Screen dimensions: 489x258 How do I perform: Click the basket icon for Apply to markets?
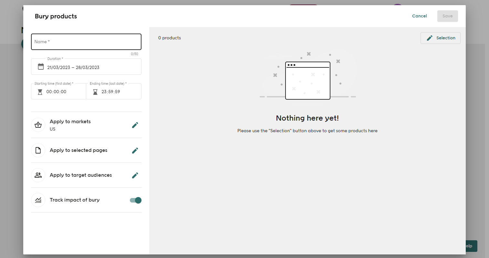38,125
